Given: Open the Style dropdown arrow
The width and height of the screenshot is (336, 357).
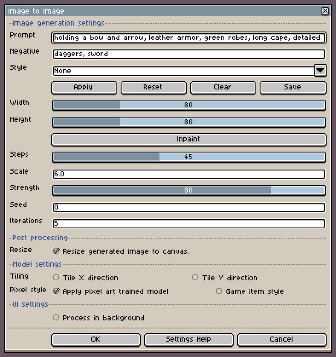Looking at the screenshot, I should coord(320,70).
